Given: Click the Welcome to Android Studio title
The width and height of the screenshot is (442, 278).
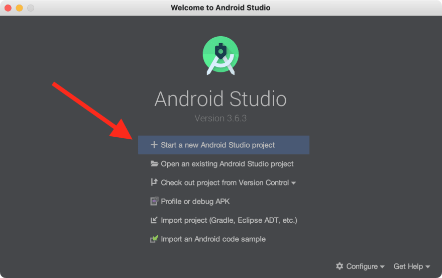Looking at the screenshot, I should click(220, 8).
